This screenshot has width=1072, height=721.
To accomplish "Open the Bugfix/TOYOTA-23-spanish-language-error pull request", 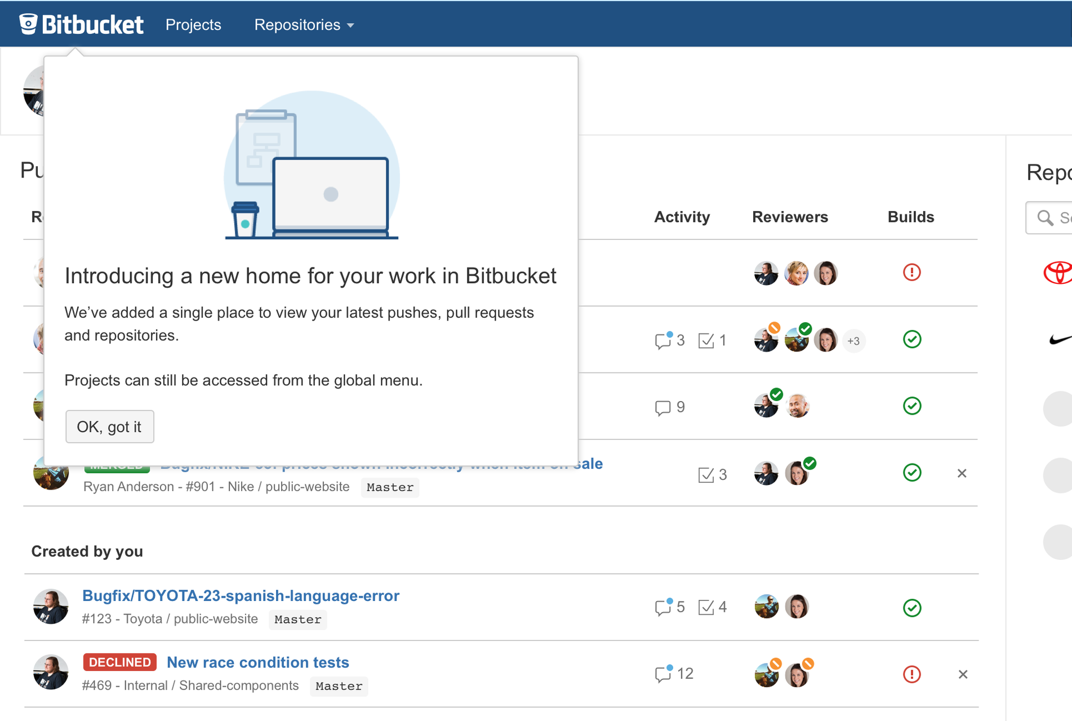I will (241, 595).
